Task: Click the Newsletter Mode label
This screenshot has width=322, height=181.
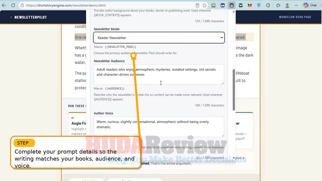Action: coord(107,29)
